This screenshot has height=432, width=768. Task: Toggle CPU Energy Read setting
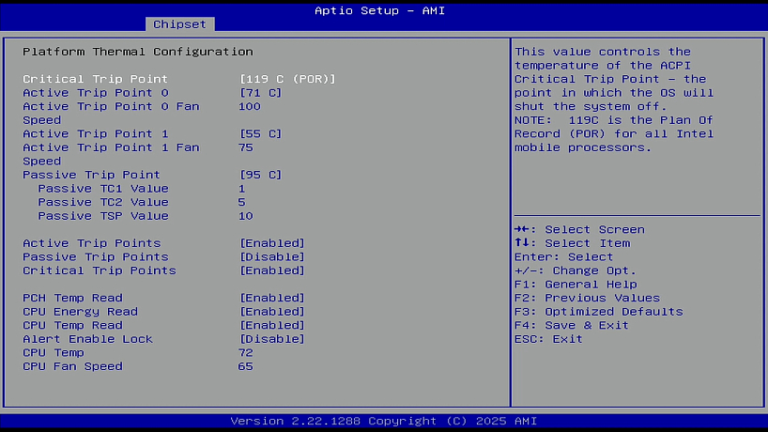pos(272,312)
